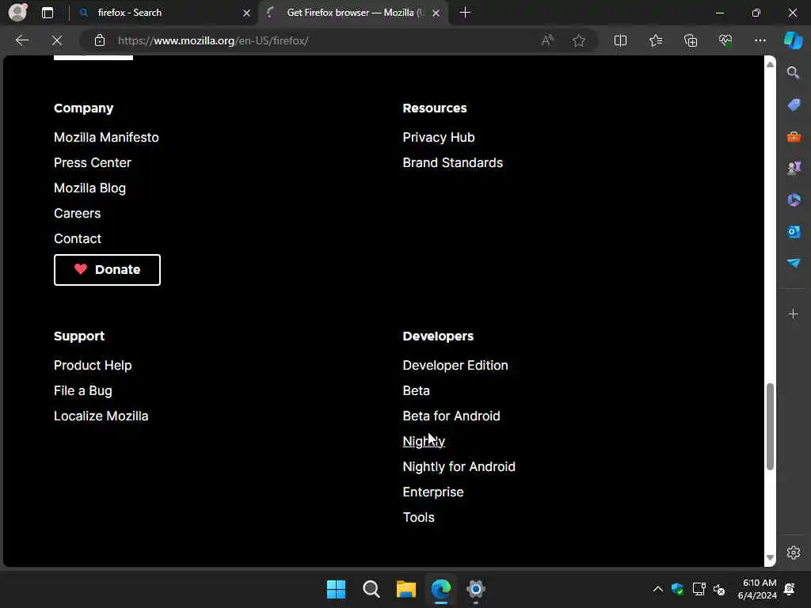The width and height of the screenshot is (811, 608).
Task: Open the Developer Edition link
Action: [x=455, y=365]
